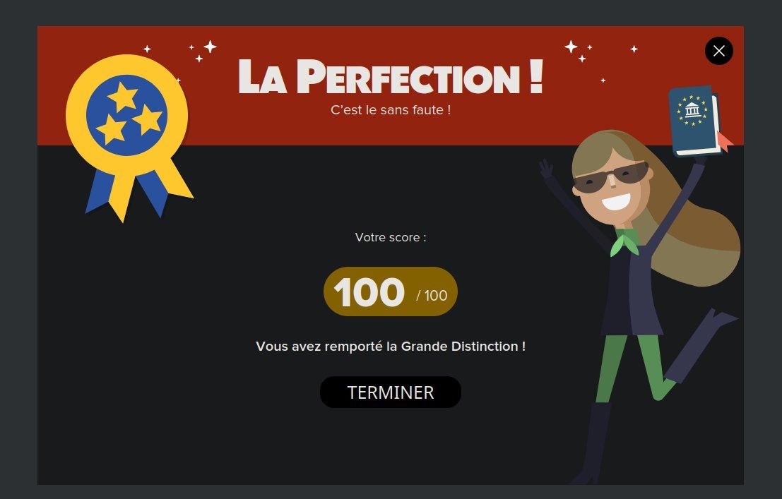Click the green scarf on the character

tap(624, 242)
